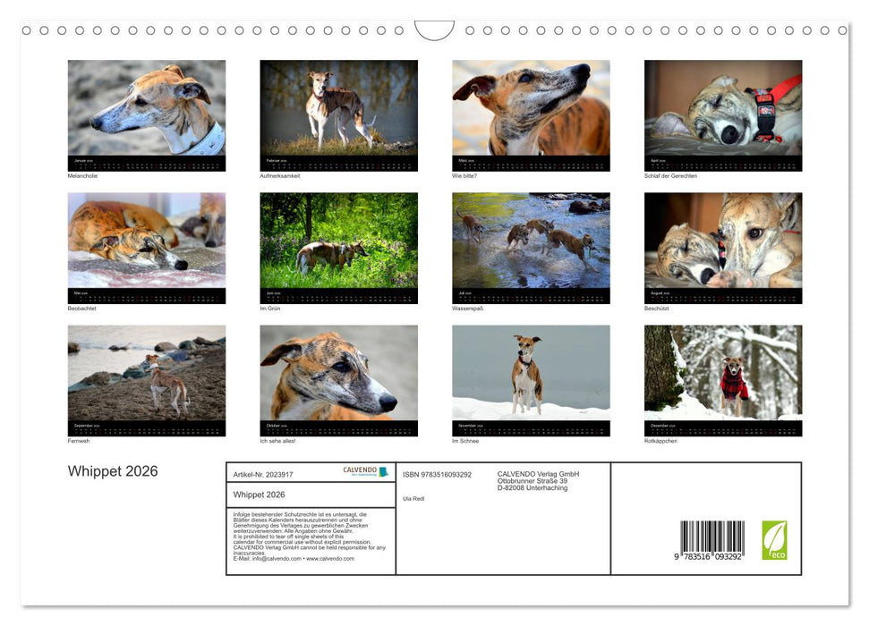This screenshot has width=869, height=626.
Task: Click the September Fernweh thumbnail
Action: tap(147, 376)
